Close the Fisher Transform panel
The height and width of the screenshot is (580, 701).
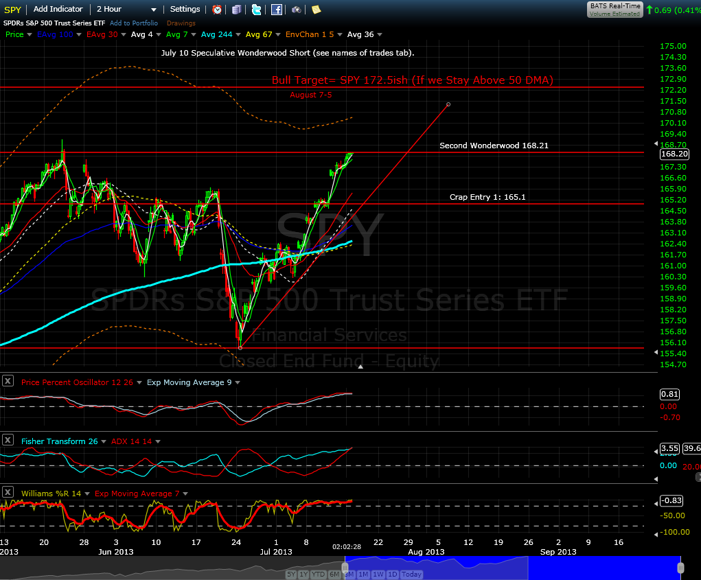point(8,440)
